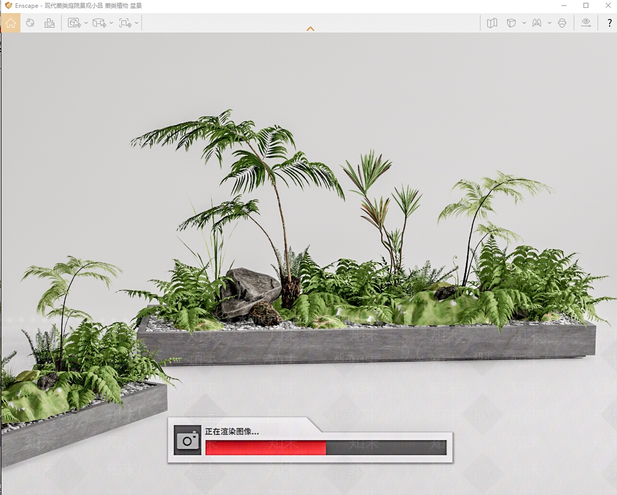This screenshot has width=617, height=495.
Task: Open the help question mark
Action: click(x=610, y=23)
